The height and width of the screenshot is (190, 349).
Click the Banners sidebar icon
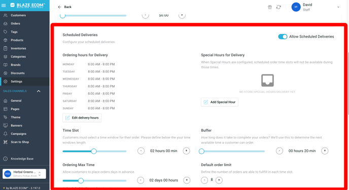(6, 126)
